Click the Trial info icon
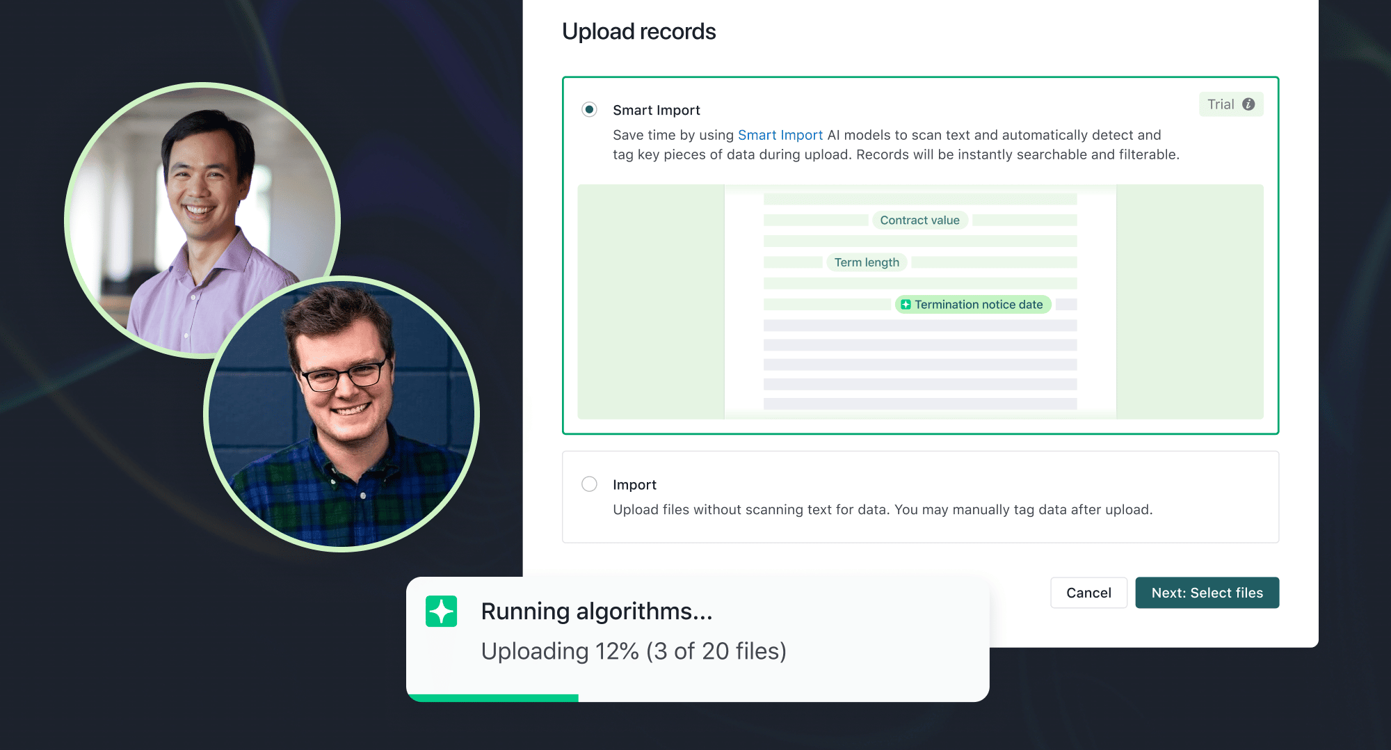Viewport: 1391px width, 750px height. [1248, 104]
